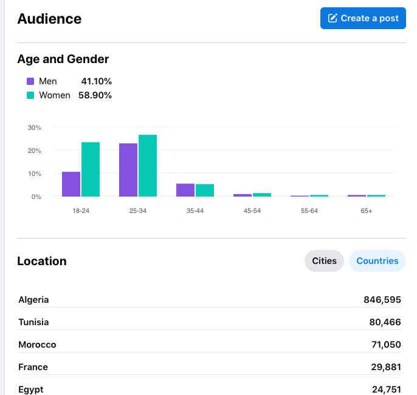Viewport: 417px width, 395px height.
Task: Select the Countries location tab
Action: (377, 261)
